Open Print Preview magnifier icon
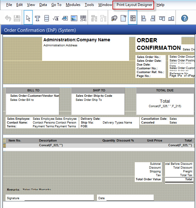196x208 pixels. pyautogui.click(x=114, y=18)
